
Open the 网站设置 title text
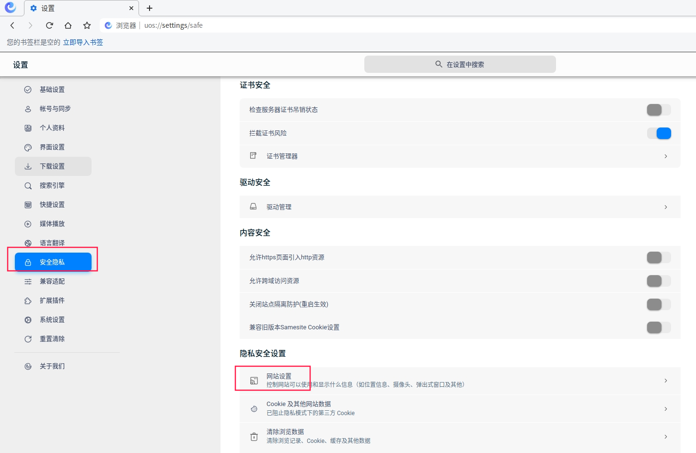(x=279, y=376)
